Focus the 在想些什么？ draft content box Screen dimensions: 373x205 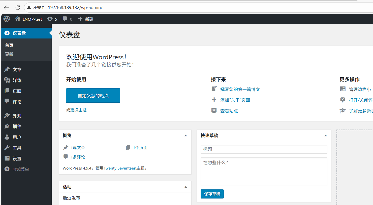[x=264, y=172]
